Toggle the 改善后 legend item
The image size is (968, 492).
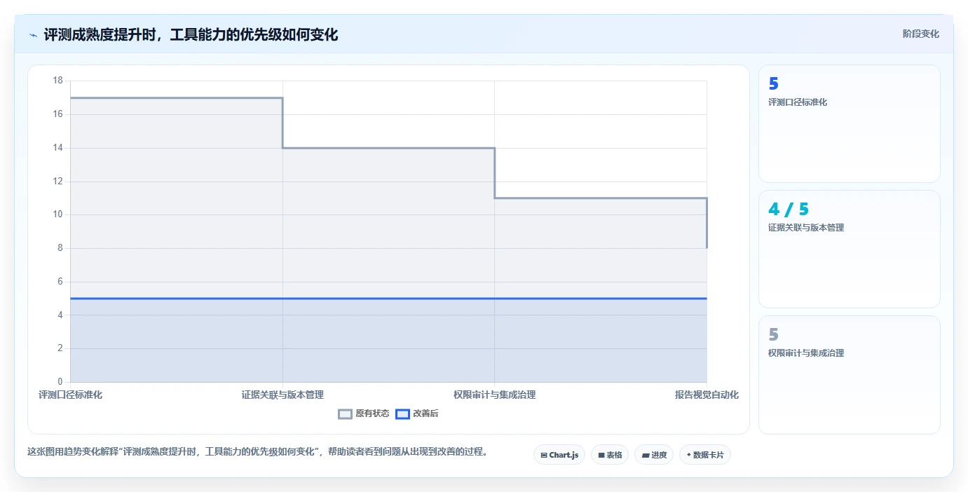[x=417, y=414]
